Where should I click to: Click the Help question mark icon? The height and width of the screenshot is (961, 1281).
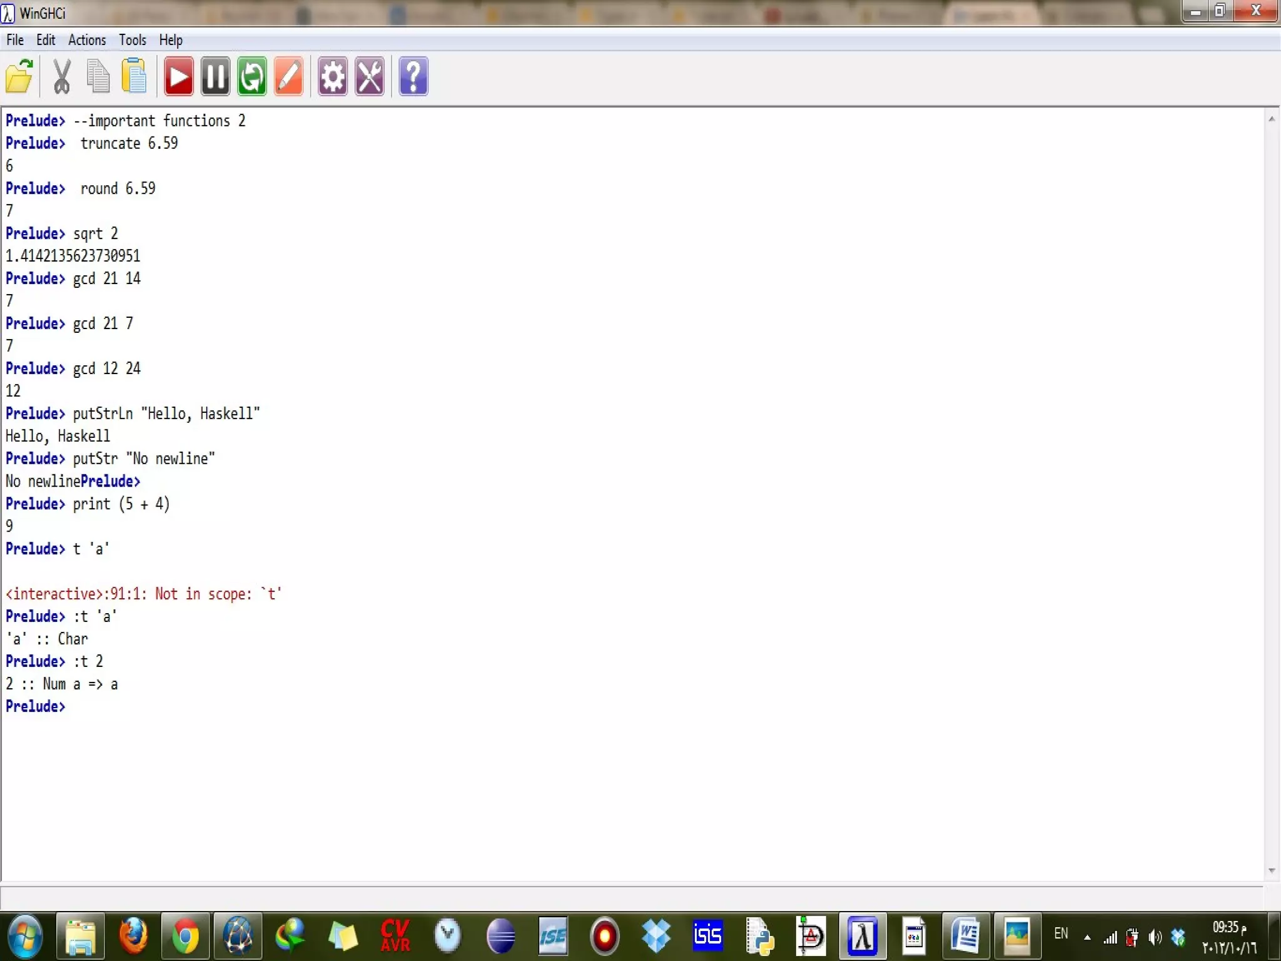click(x=413, y=77)
